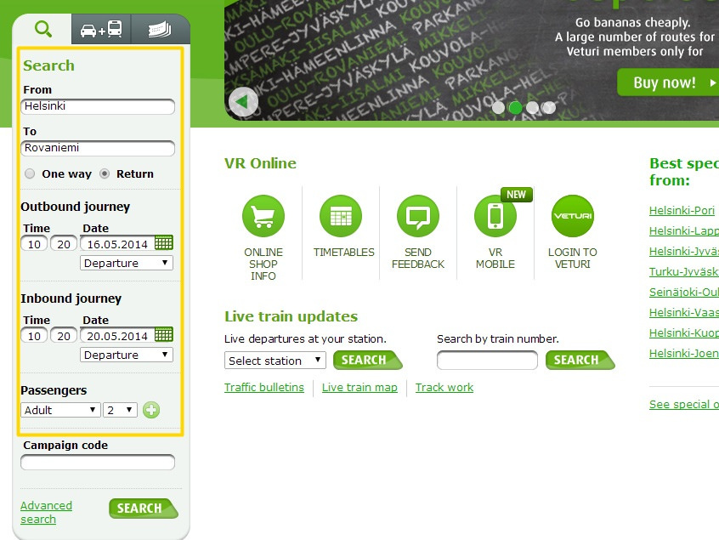Switch to the car and bus tab
This screenshot has height=540, width=719.
click(x=101, y=30)
